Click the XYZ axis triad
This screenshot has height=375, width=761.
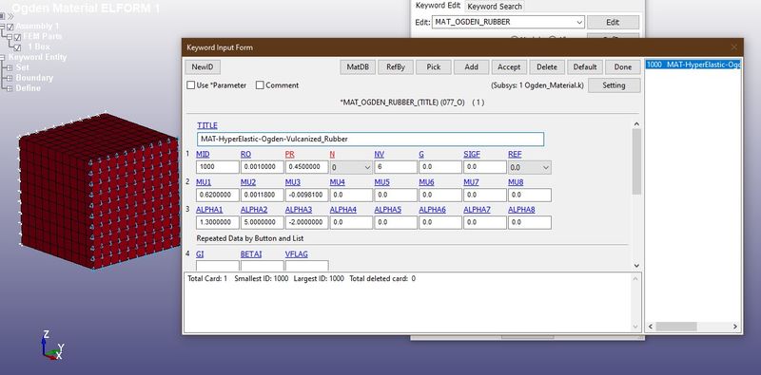point(52,346)
